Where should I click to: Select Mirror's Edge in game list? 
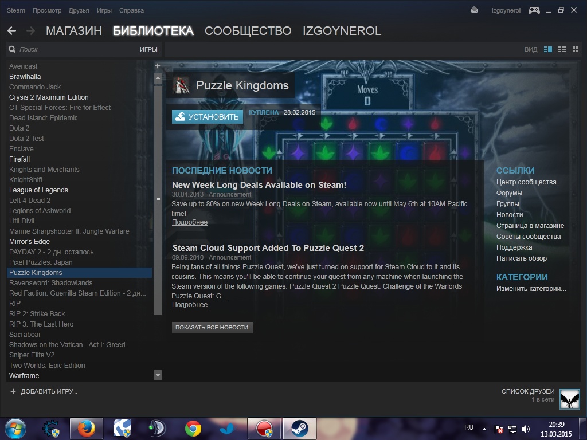30,242
